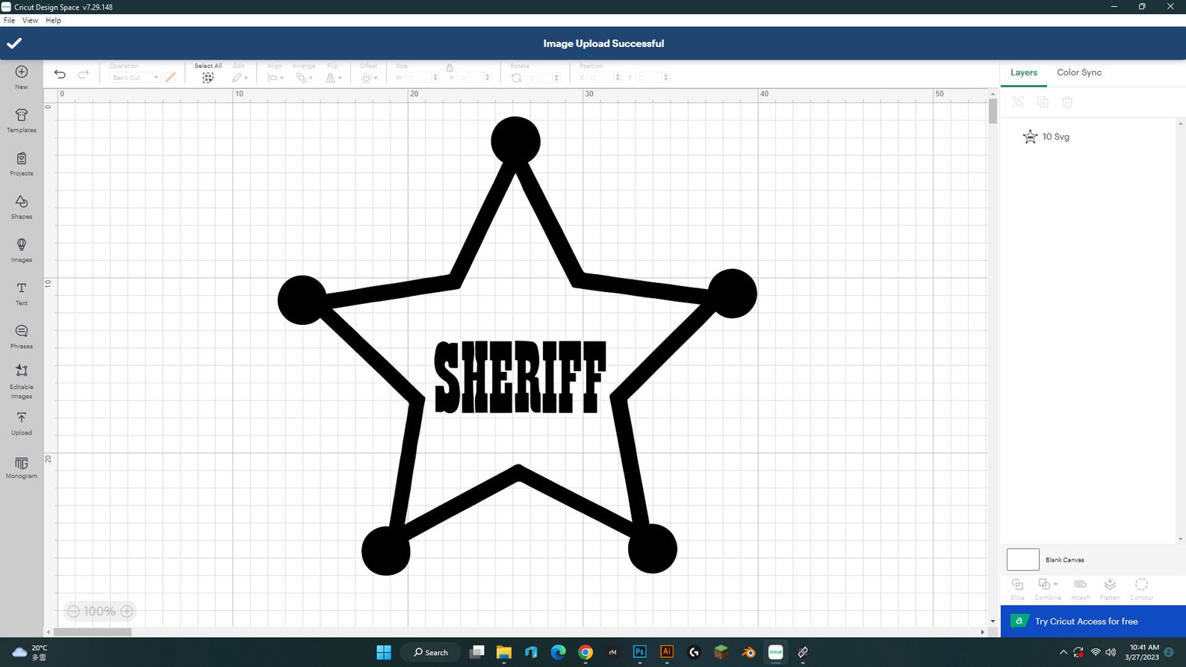Click the Redo arrow
Screen dimensions: 1186x667
[x=84, y=74]
